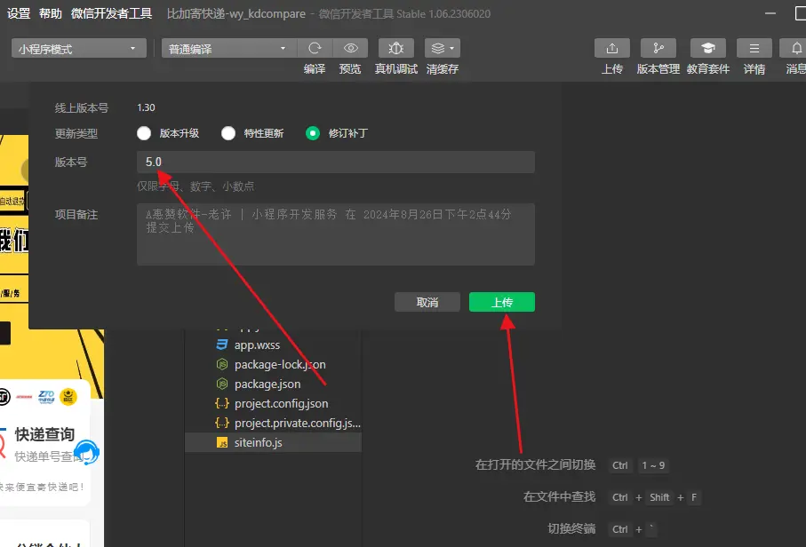Open the 详情 menu icon

(x=754, y=48)
